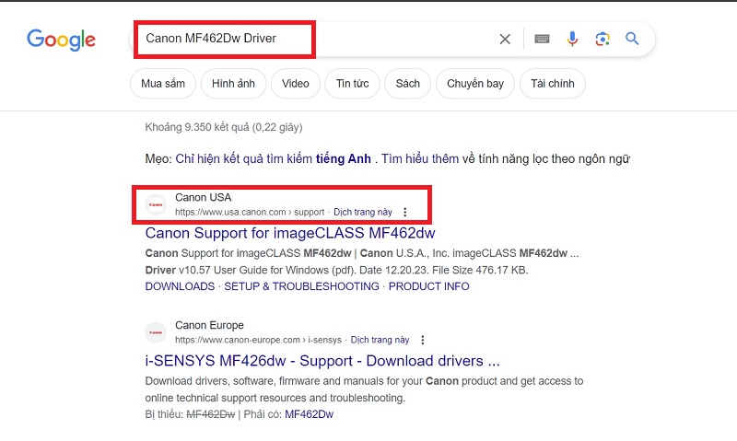Open Canon Support for imageCLASS MF462dw result
The width and height of the screenshot is (737, 441).
pyautogui.click(x=290, y=233)
